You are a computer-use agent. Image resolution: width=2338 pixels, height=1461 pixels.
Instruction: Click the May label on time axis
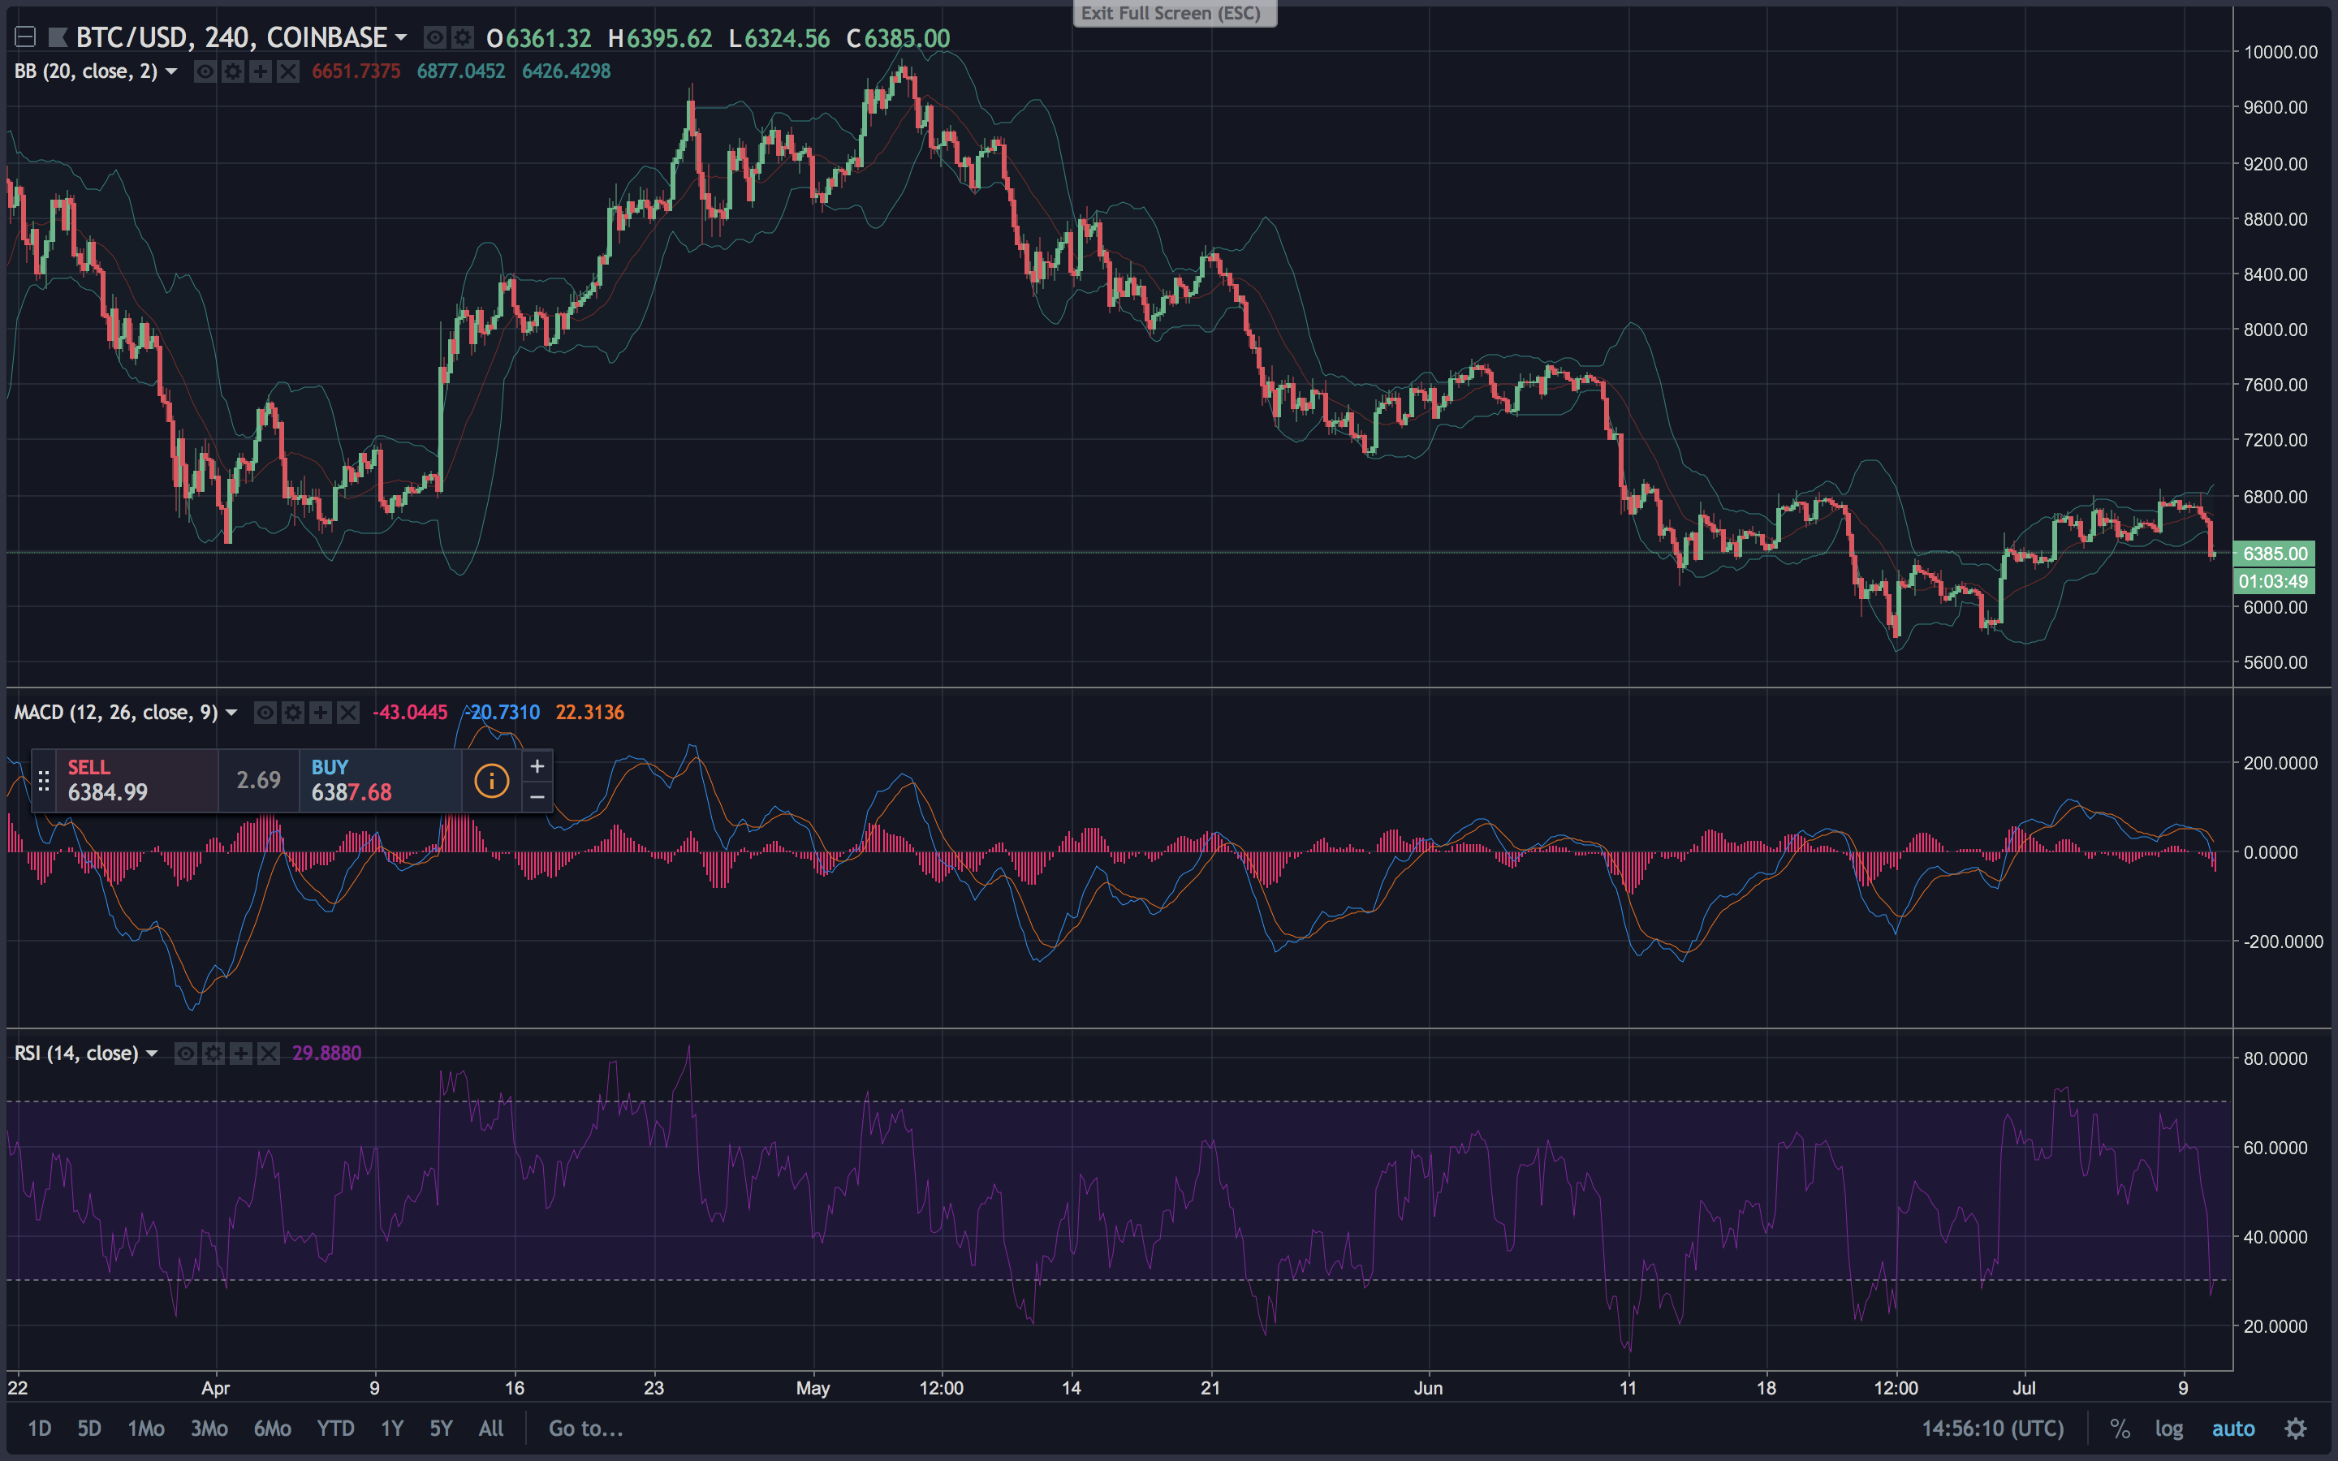(x=813, y=1389)
